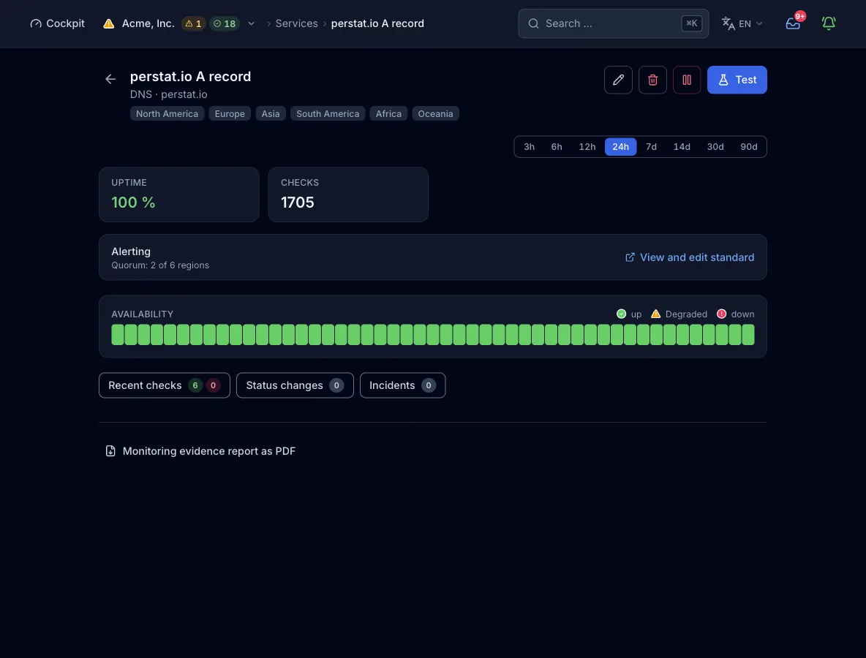Click the Degraded legend warning icon

click(655, 314)
